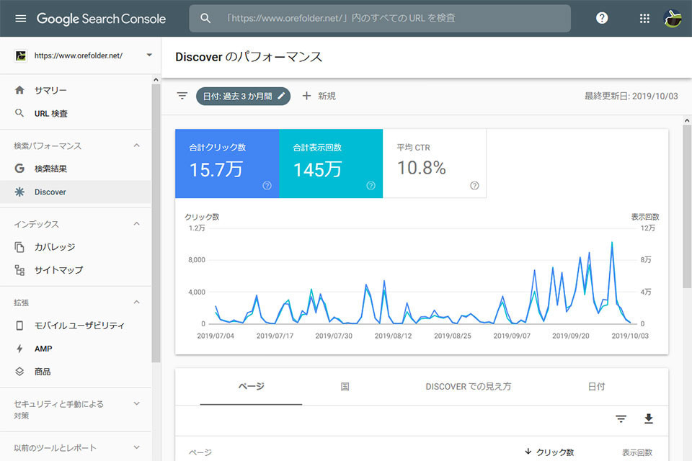
Task: Switch to the DISCOVER での見え方 tab
Action: pos(469,386)
